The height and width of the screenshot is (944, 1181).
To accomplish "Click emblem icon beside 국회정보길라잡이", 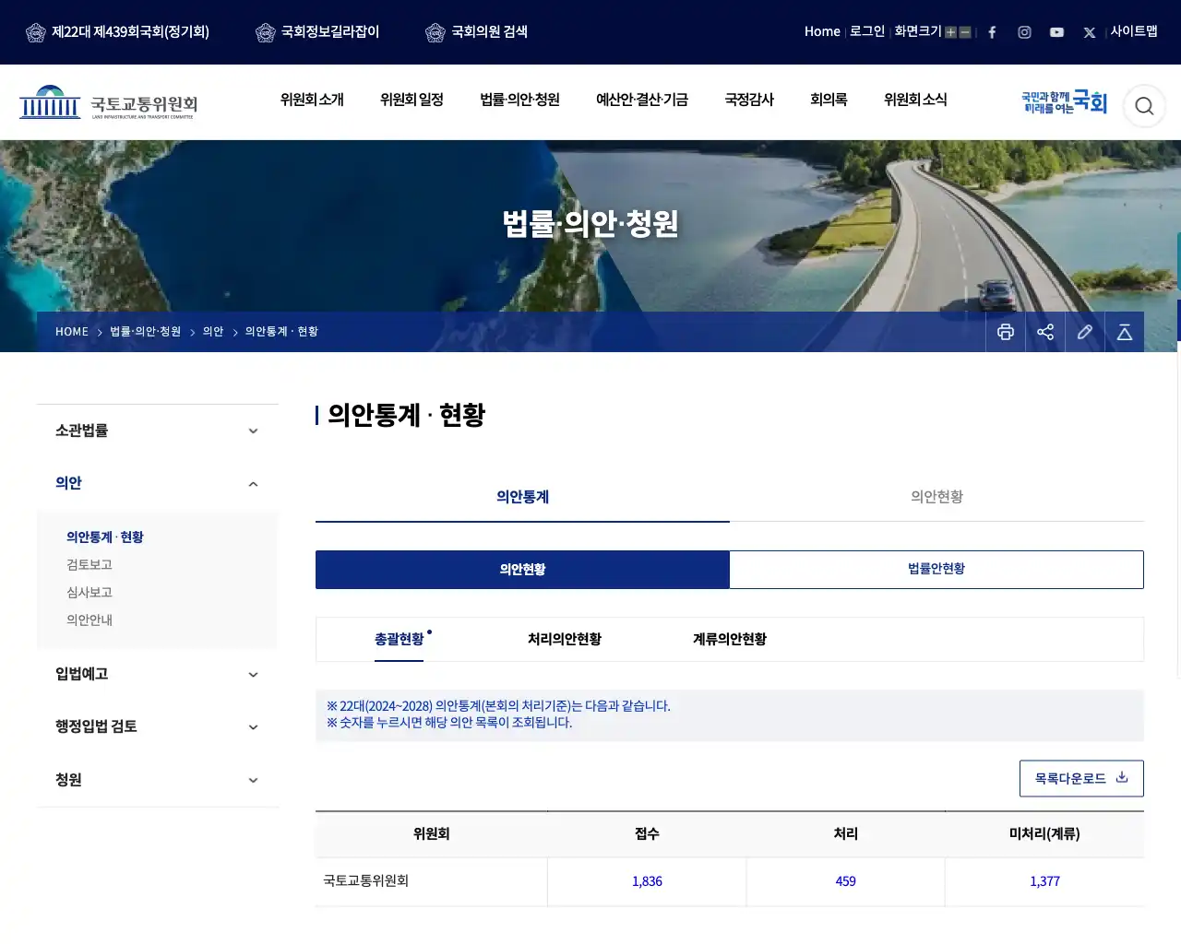I will pos(266,32).
